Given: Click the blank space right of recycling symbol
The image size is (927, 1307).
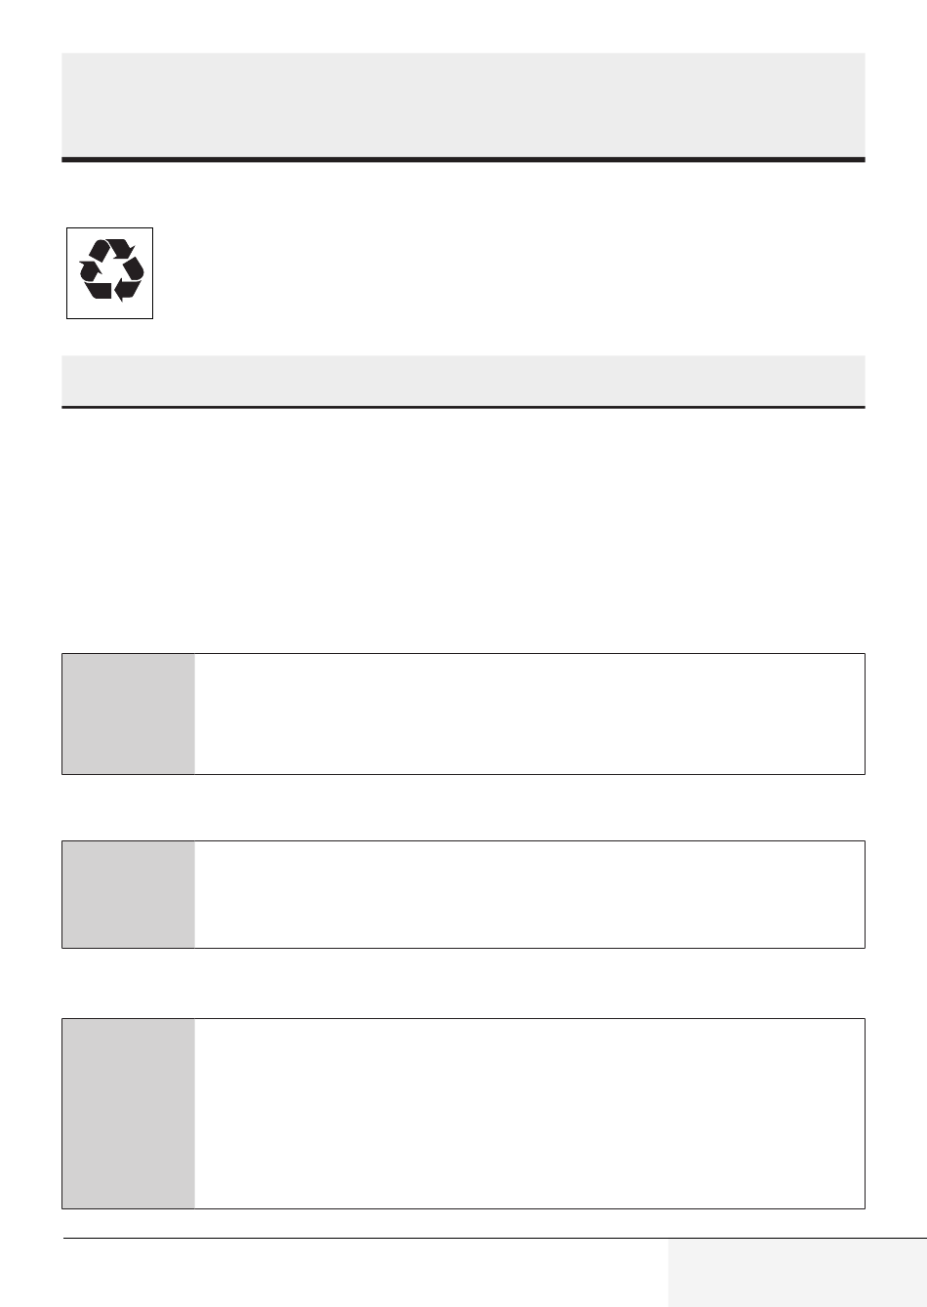Looking at the screenshot, I should 507,271.
